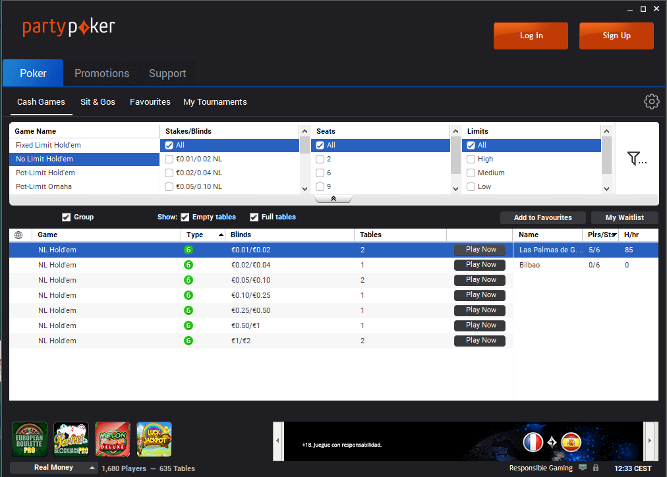Screen dimensions: 667x477
Task: Open the Responsible Gaming link
Action: click(x=541, y=468)
